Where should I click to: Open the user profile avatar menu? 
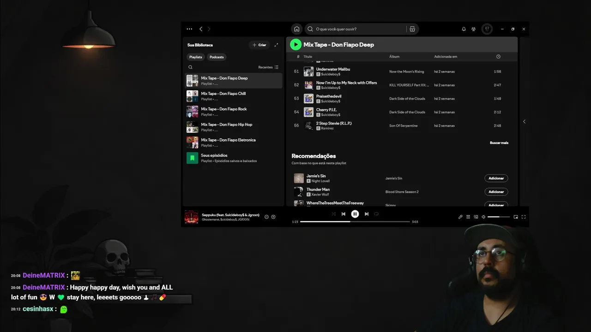[x=487, y=29]
